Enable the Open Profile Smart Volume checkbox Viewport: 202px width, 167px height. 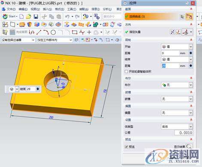[x=126, y=71]
